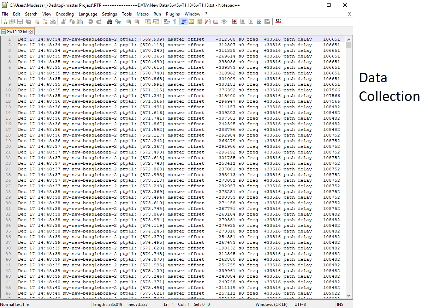Click the Zoom In magnifier icon
The height and width of the screenshot is (308, 428).
pos(129,22)
